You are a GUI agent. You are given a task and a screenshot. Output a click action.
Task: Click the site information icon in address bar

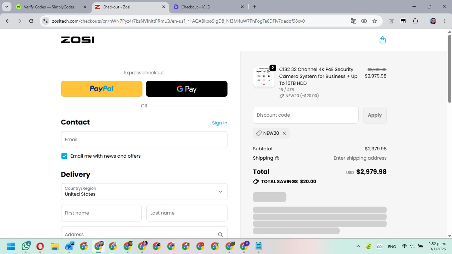click(46, 21)
